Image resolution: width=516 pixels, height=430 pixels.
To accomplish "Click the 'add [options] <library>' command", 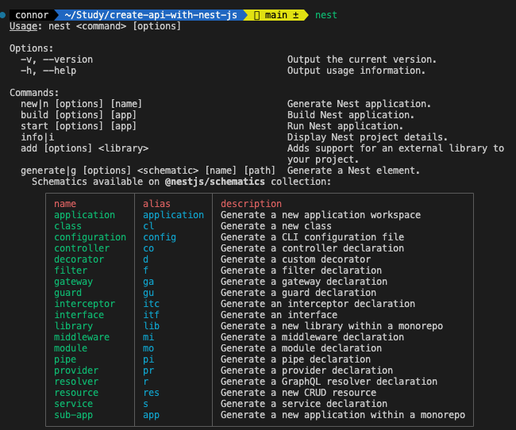I will pos(84,148).
